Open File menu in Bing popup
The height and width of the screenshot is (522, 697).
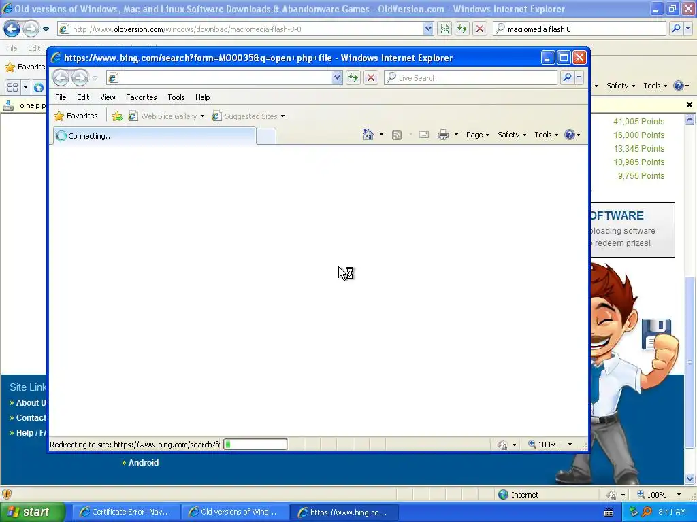[61, 97]
